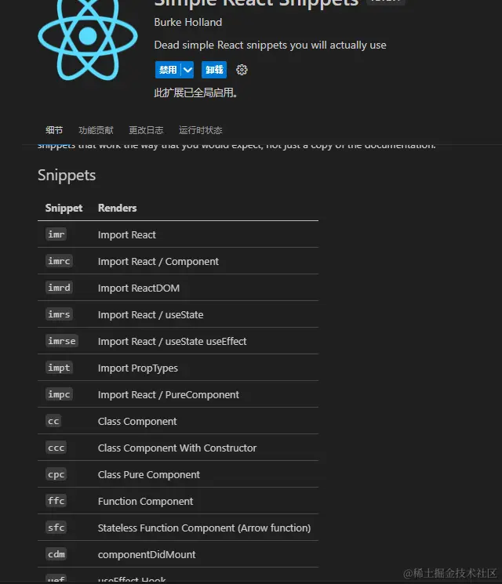This screenshot has height=584, width=502.
Task: Click the 'Import PropTypes' table cell
Action: tap(138, 368)
